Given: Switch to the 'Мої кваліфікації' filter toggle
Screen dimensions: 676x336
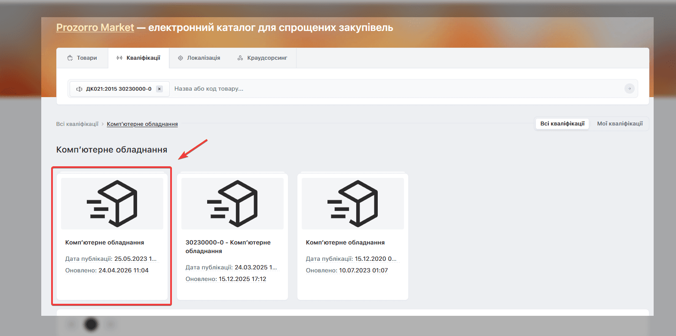Looking at the screenshot, I should (620, 124).
